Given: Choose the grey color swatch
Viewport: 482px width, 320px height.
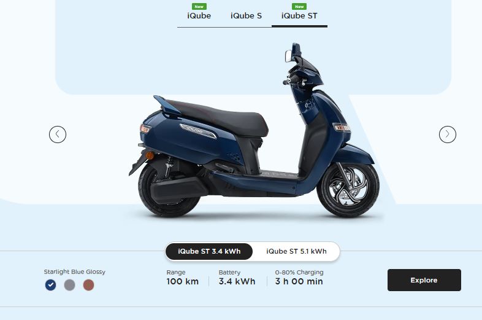Looking at the screenshot, I should (69, 285).
